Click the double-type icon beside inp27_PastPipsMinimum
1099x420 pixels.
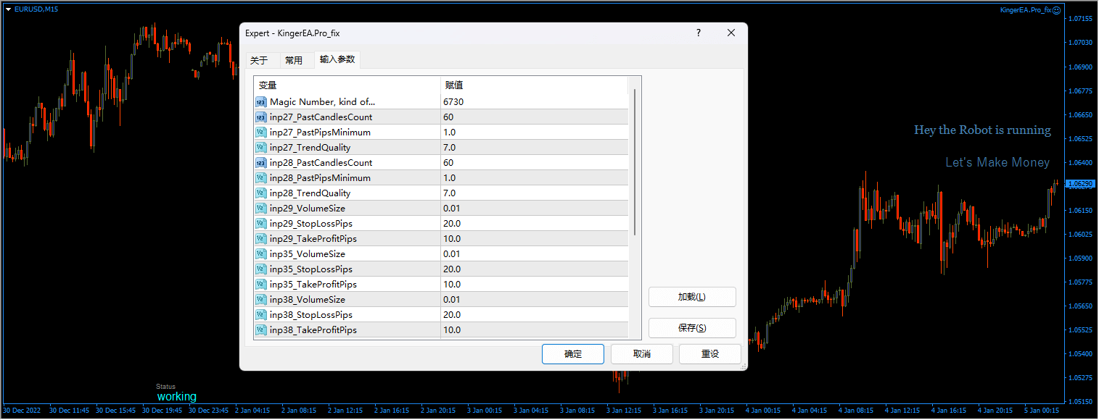tap(261, 133)
